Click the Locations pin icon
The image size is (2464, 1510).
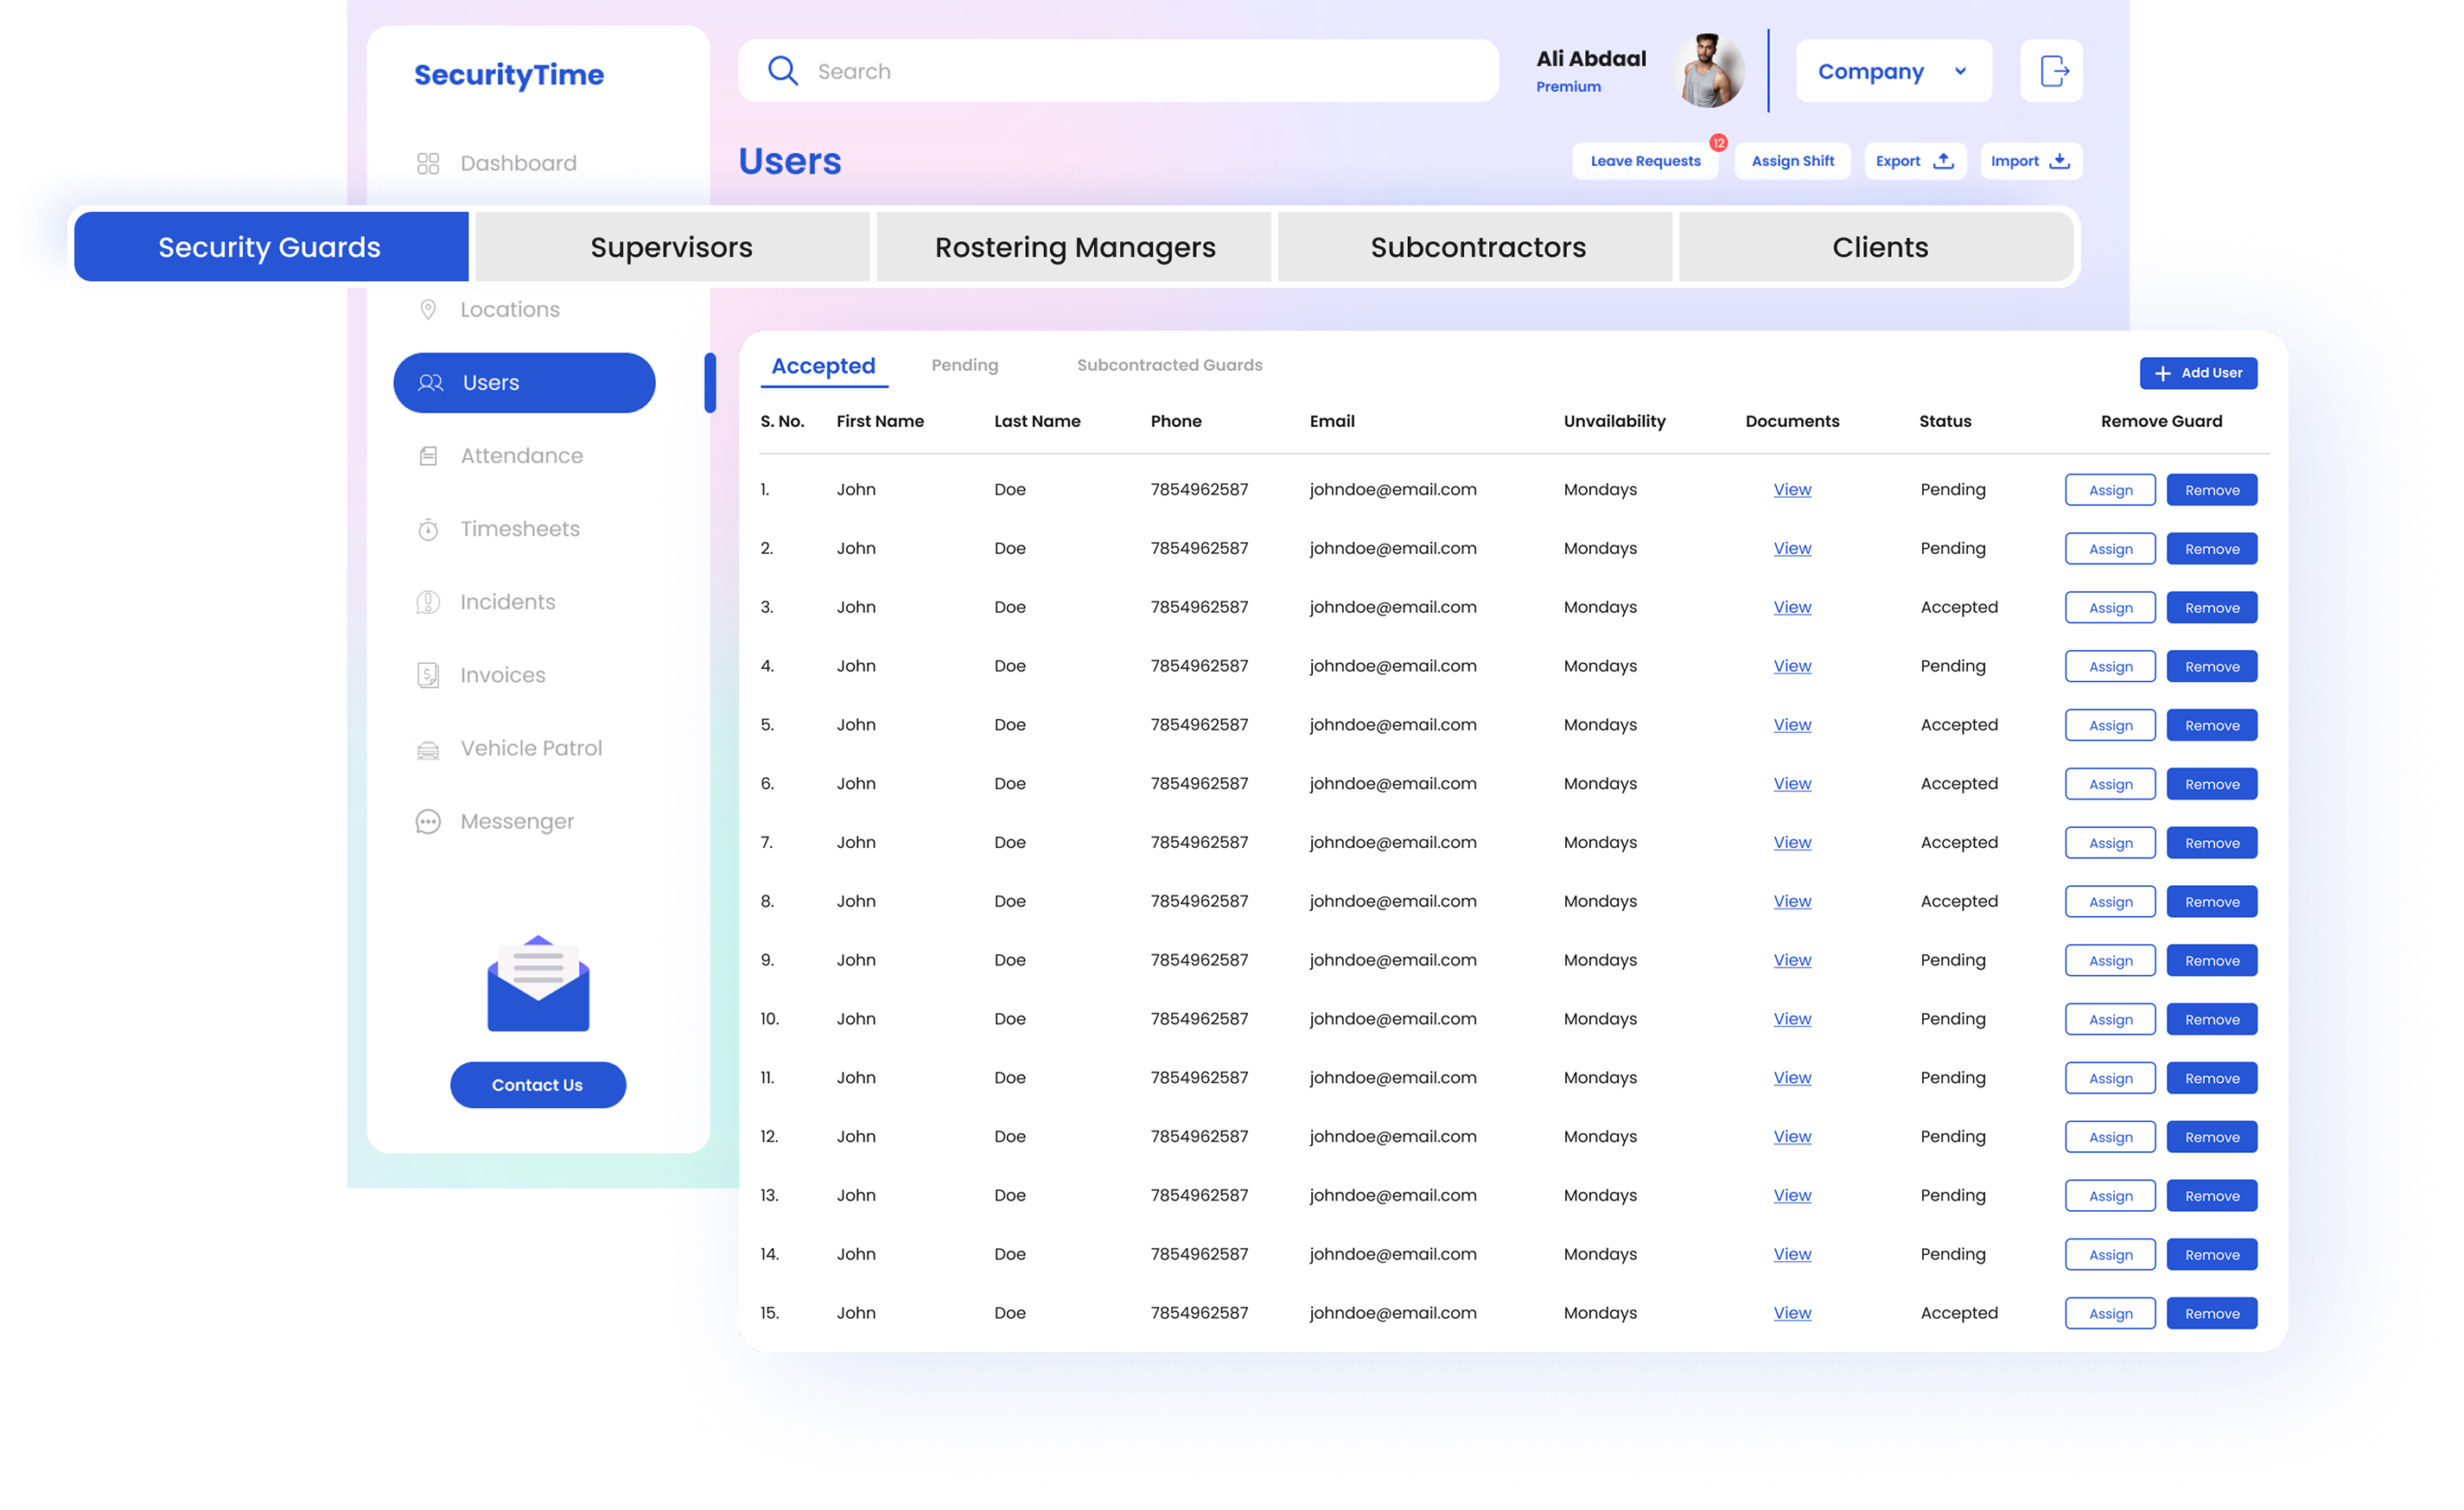click(428, 310)
